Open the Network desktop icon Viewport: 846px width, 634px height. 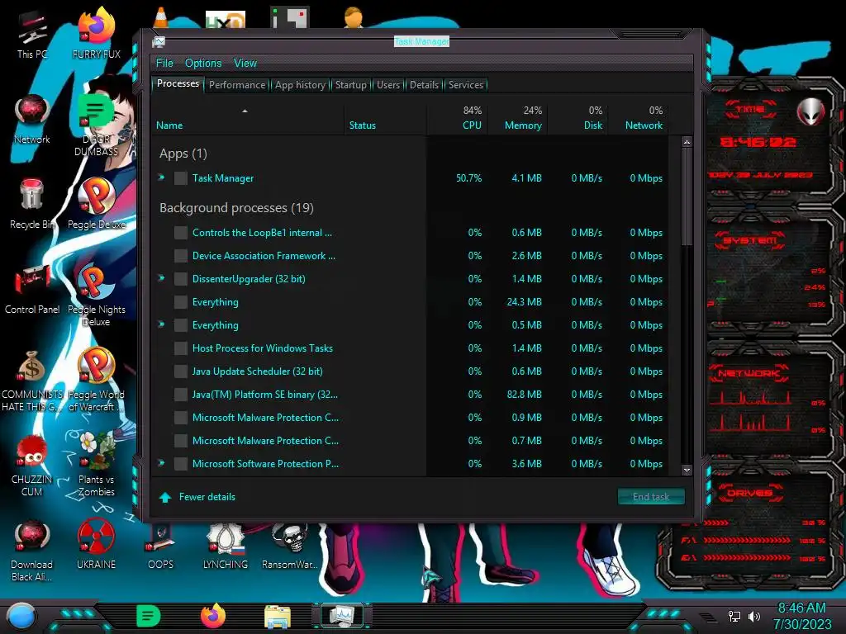(32, 120)
